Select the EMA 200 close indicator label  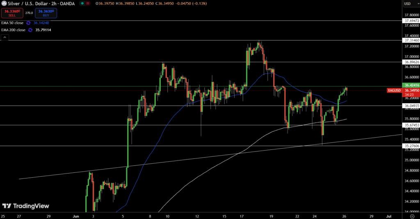(14, 30)
